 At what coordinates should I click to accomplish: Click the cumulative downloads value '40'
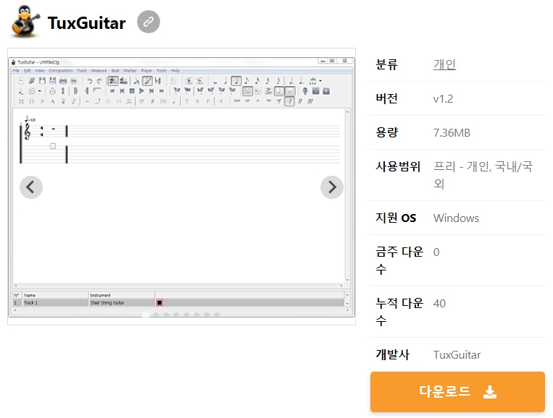(439, 303)
